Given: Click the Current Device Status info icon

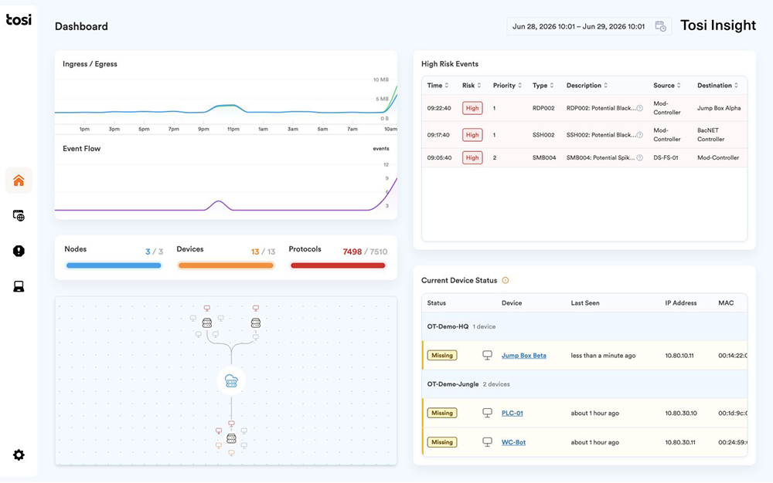Looking at the screenshot, I should 506,280.
